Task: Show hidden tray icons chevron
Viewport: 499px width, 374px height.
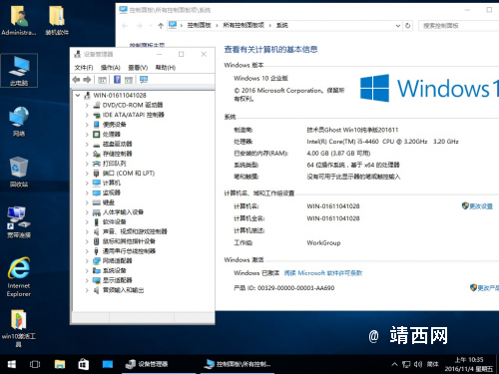Action: (x=394, y=364)
